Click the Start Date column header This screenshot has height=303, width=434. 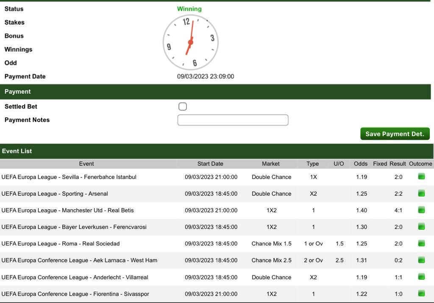click(x=210, y=164)
